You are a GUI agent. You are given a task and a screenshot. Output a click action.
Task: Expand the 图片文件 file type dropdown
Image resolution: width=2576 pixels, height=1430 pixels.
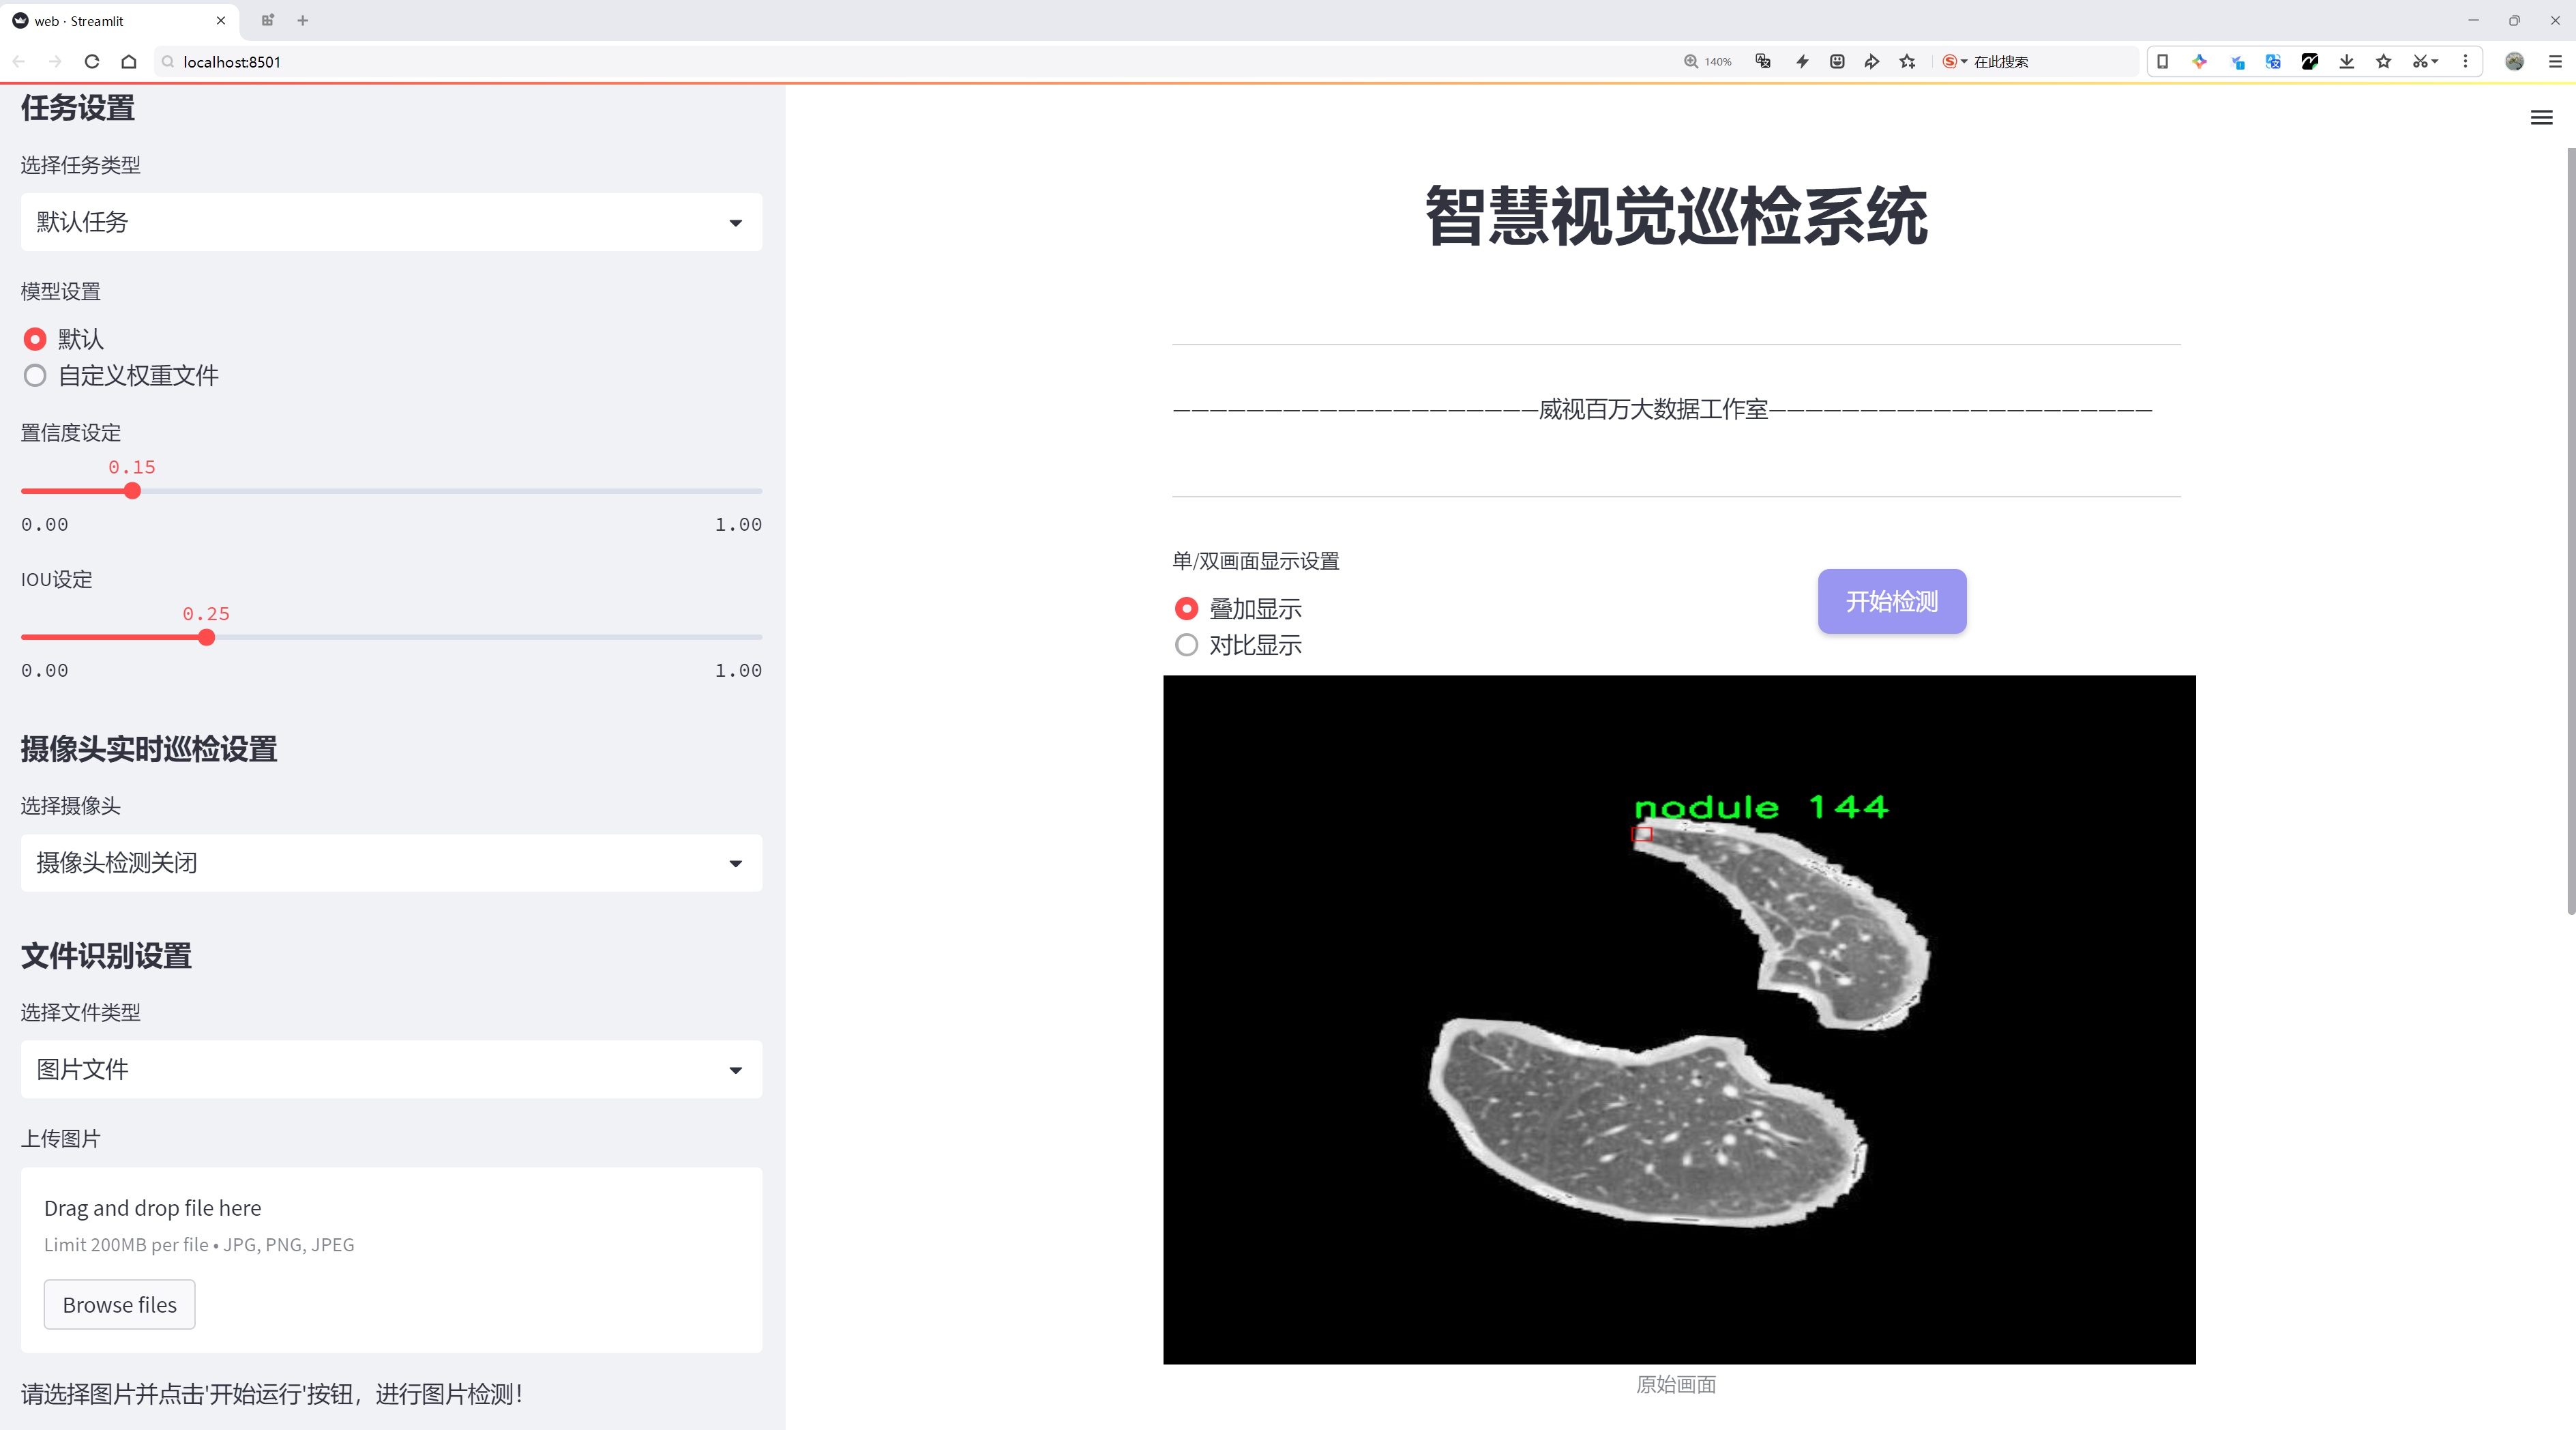pyautogui.click(x=391, y=1069)
